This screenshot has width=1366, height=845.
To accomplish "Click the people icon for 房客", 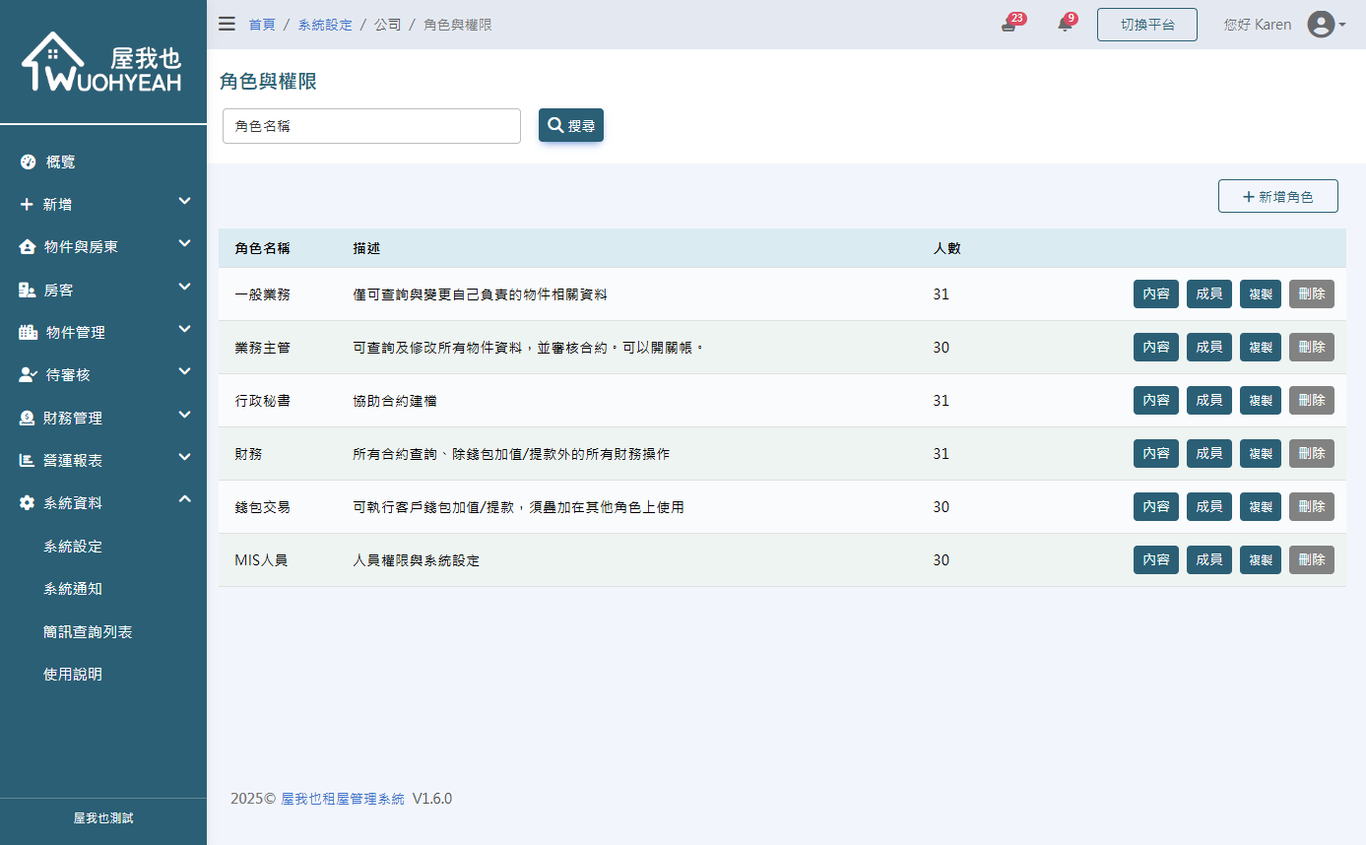I will pos(27,290).
